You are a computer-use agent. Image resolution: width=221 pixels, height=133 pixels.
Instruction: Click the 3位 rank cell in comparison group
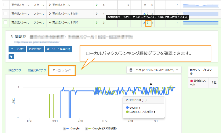click(x=214, y=83)
